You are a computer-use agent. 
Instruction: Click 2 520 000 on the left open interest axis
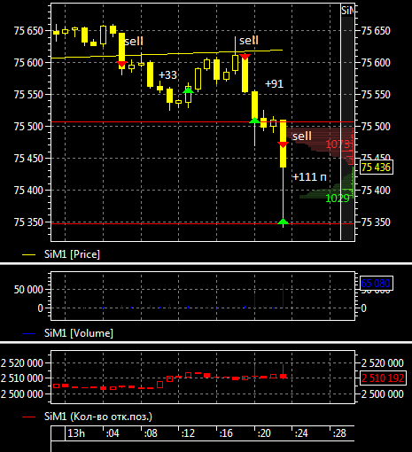(22, 362)
